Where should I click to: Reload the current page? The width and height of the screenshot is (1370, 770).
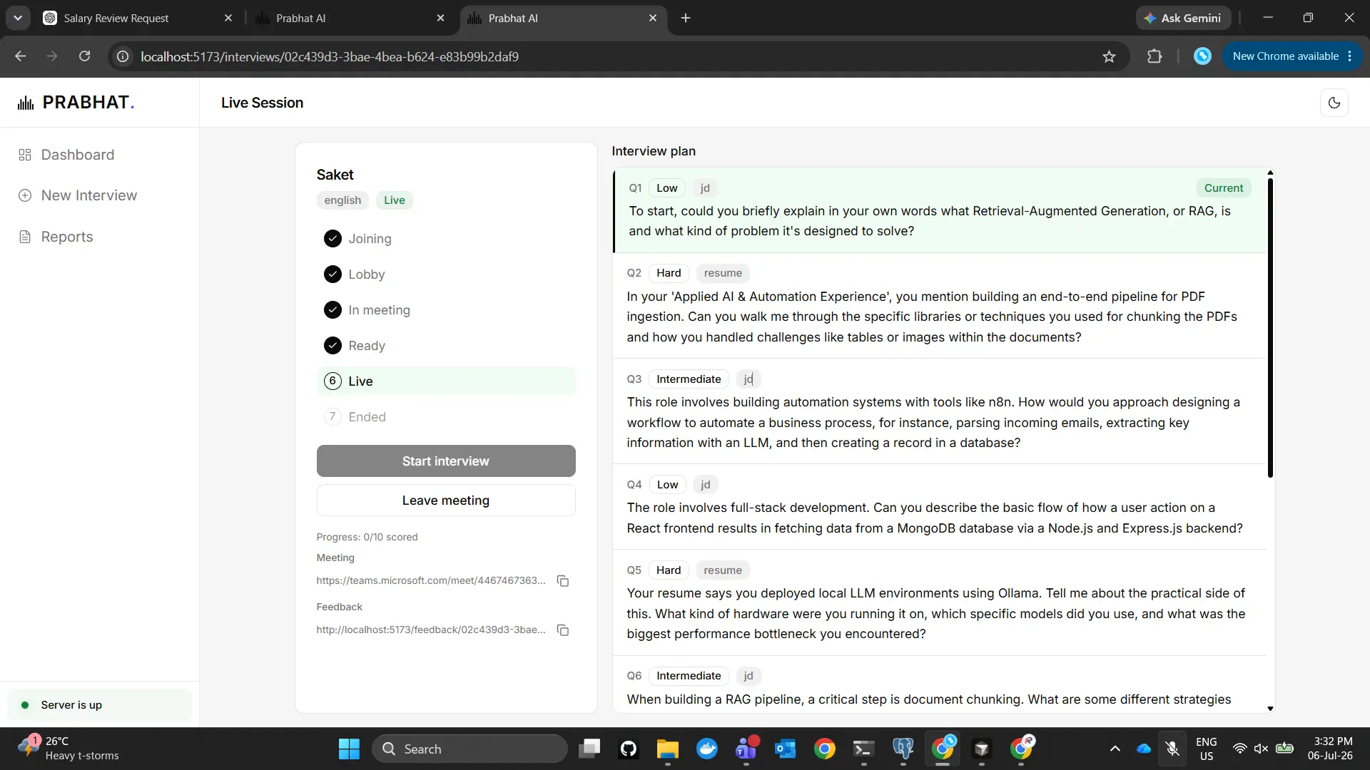(84, 56)
